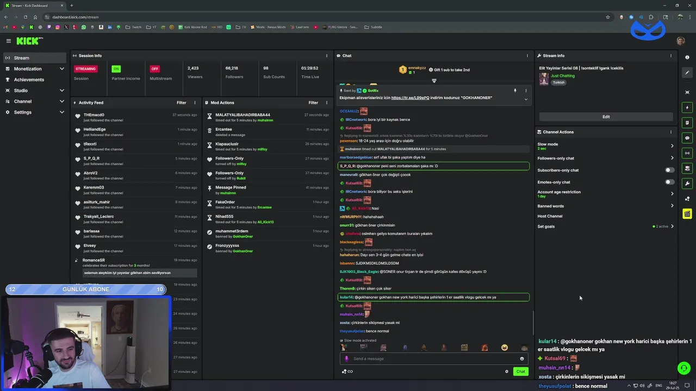Click the three-dots cluster icon in right sidebar
696x391 pixels.
(687, 199)
